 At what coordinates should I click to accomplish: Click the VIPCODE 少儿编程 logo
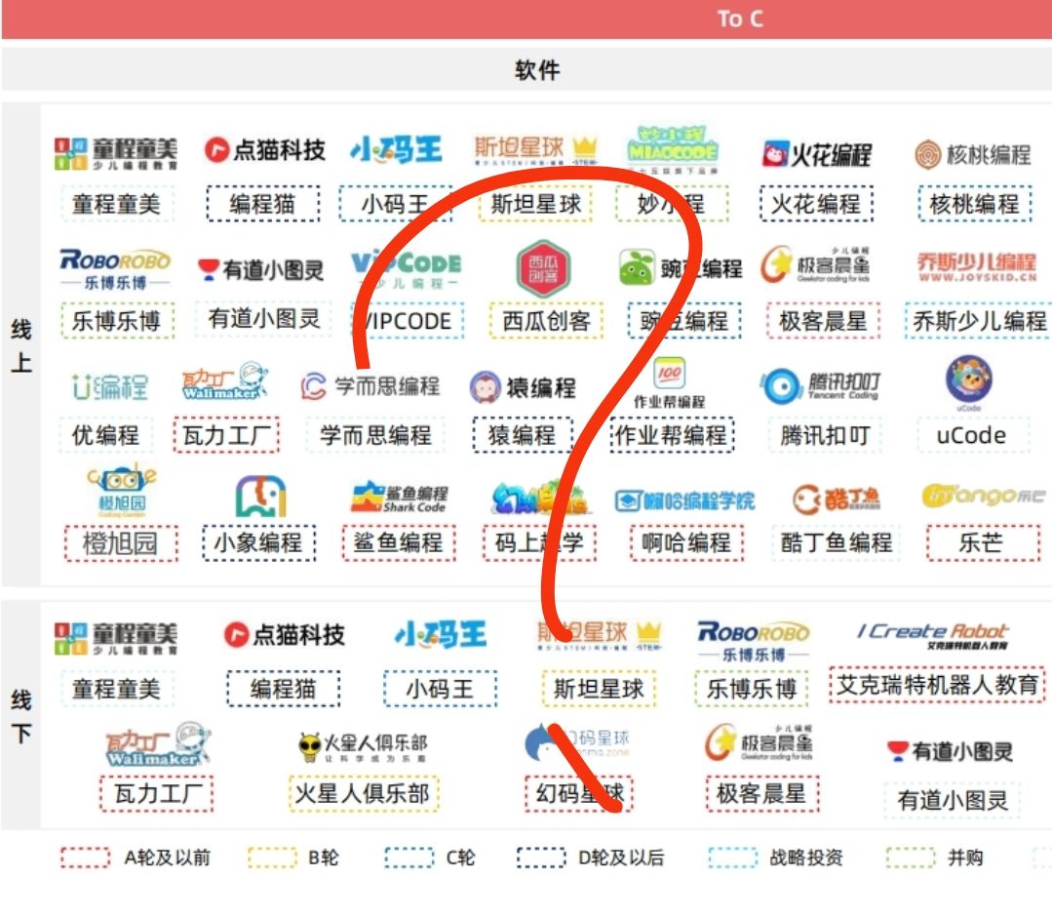pos(406,268)
